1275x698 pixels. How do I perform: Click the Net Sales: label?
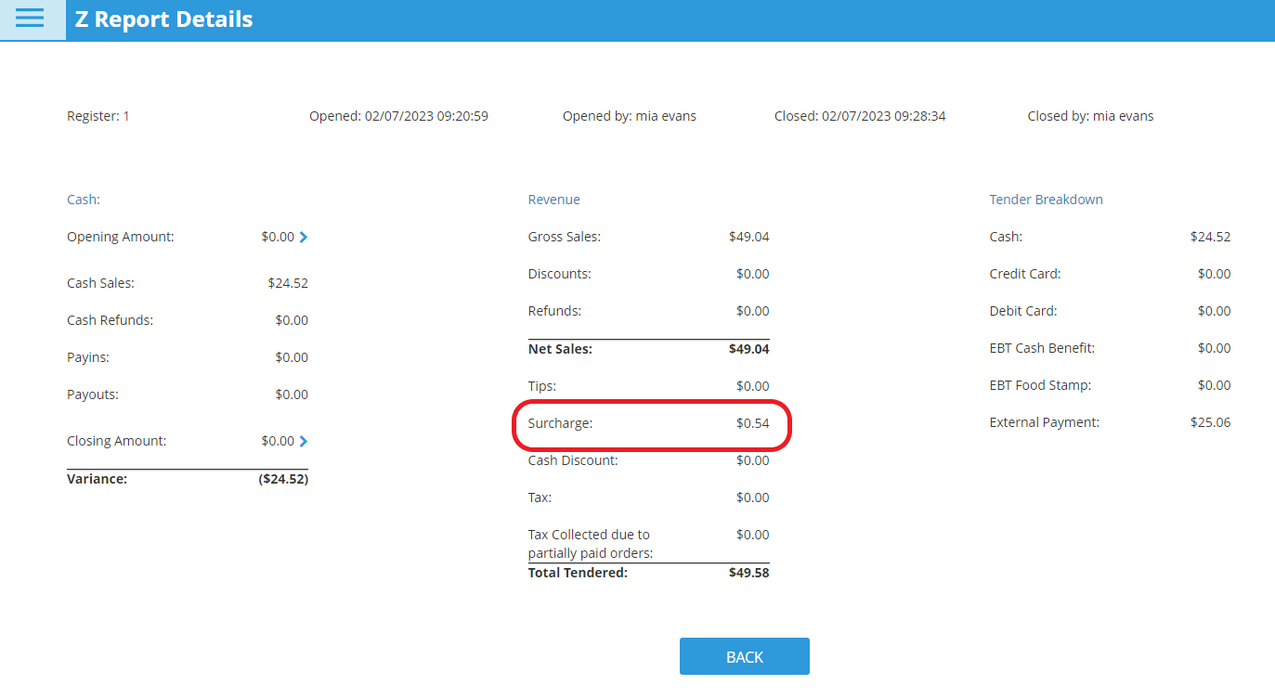click(x=560, y=349)
